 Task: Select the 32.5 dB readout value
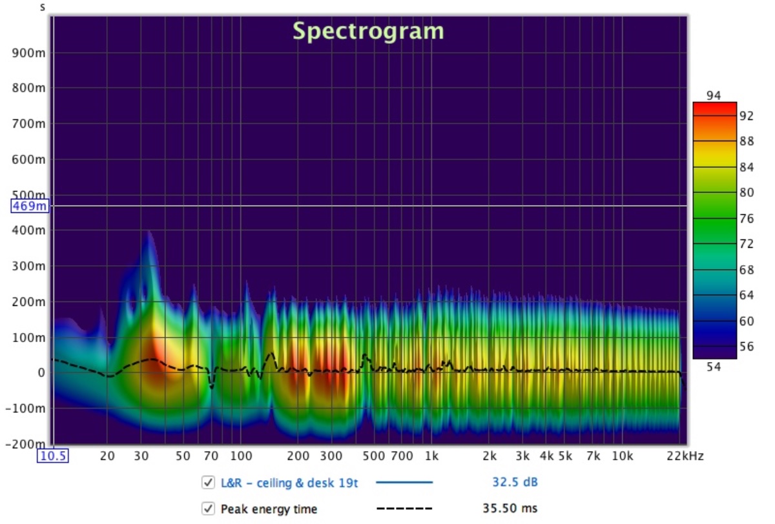coord(515,482)
